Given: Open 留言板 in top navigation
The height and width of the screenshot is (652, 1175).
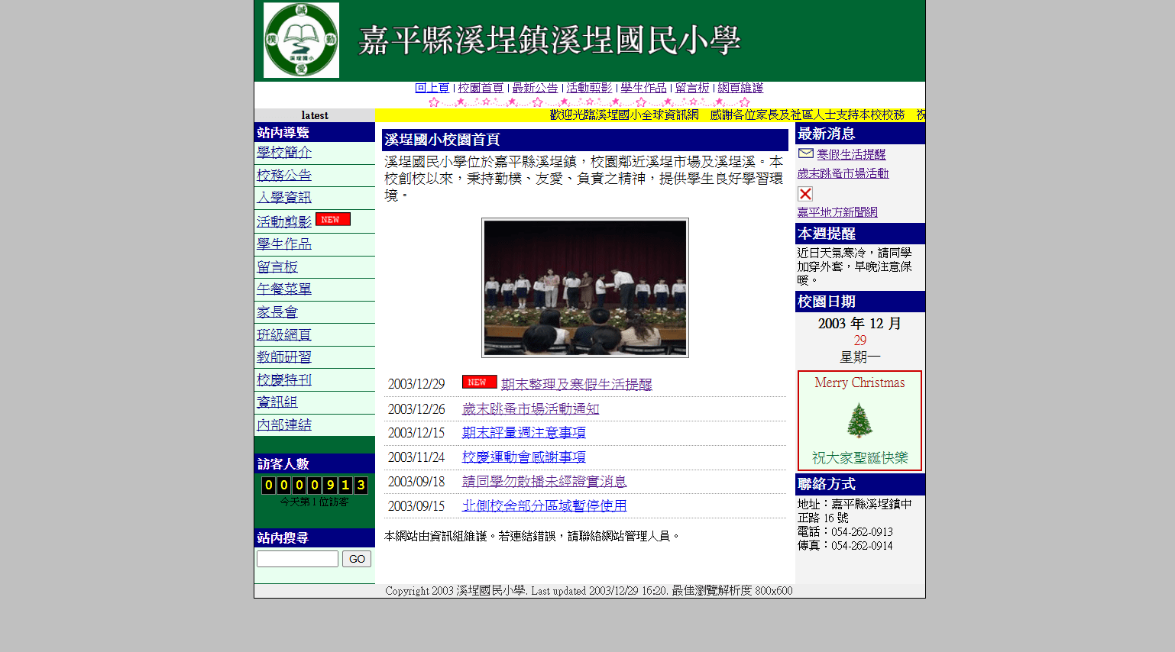Looking at the screenshot, I should click(x=692, y=88).
